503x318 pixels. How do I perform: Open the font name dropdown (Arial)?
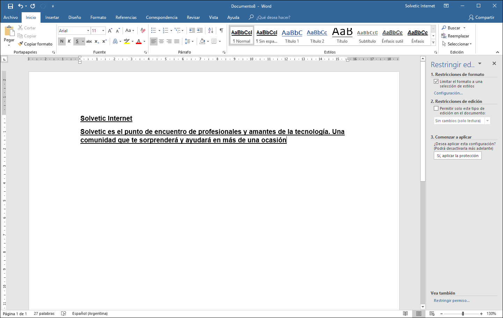pos(88,31)
